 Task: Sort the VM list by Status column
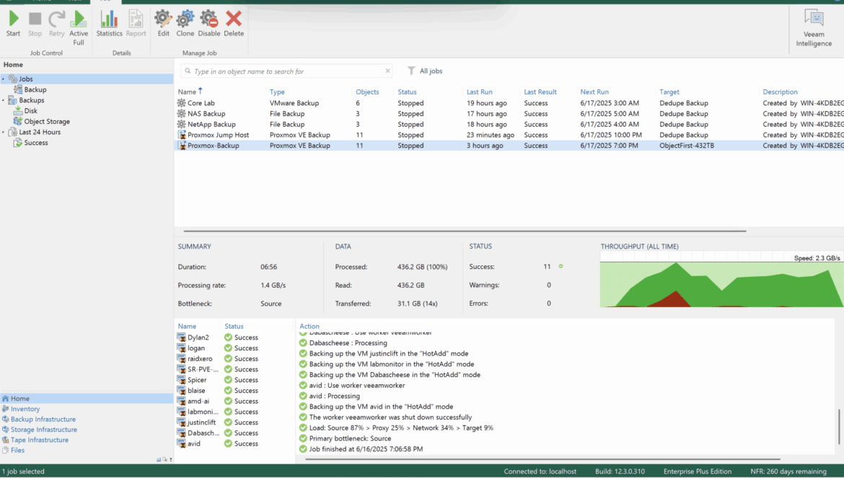click(x=234, y=327)
